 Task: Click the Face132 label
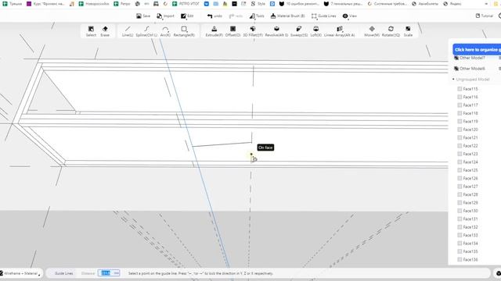470,227
